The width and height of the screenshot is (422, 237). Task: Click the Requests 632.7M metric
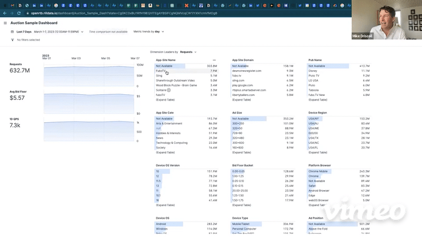(x=19, y=70)
